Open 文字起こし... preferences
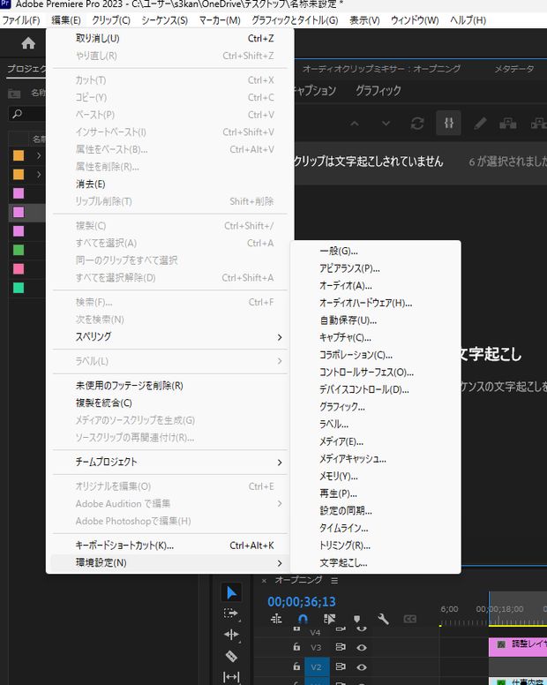 click(x=376, y=562)
